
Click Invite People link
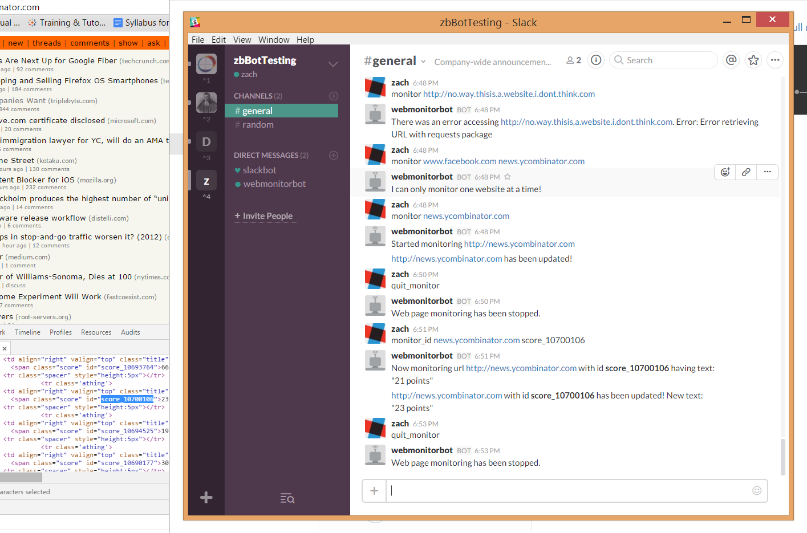coord(263,215)
